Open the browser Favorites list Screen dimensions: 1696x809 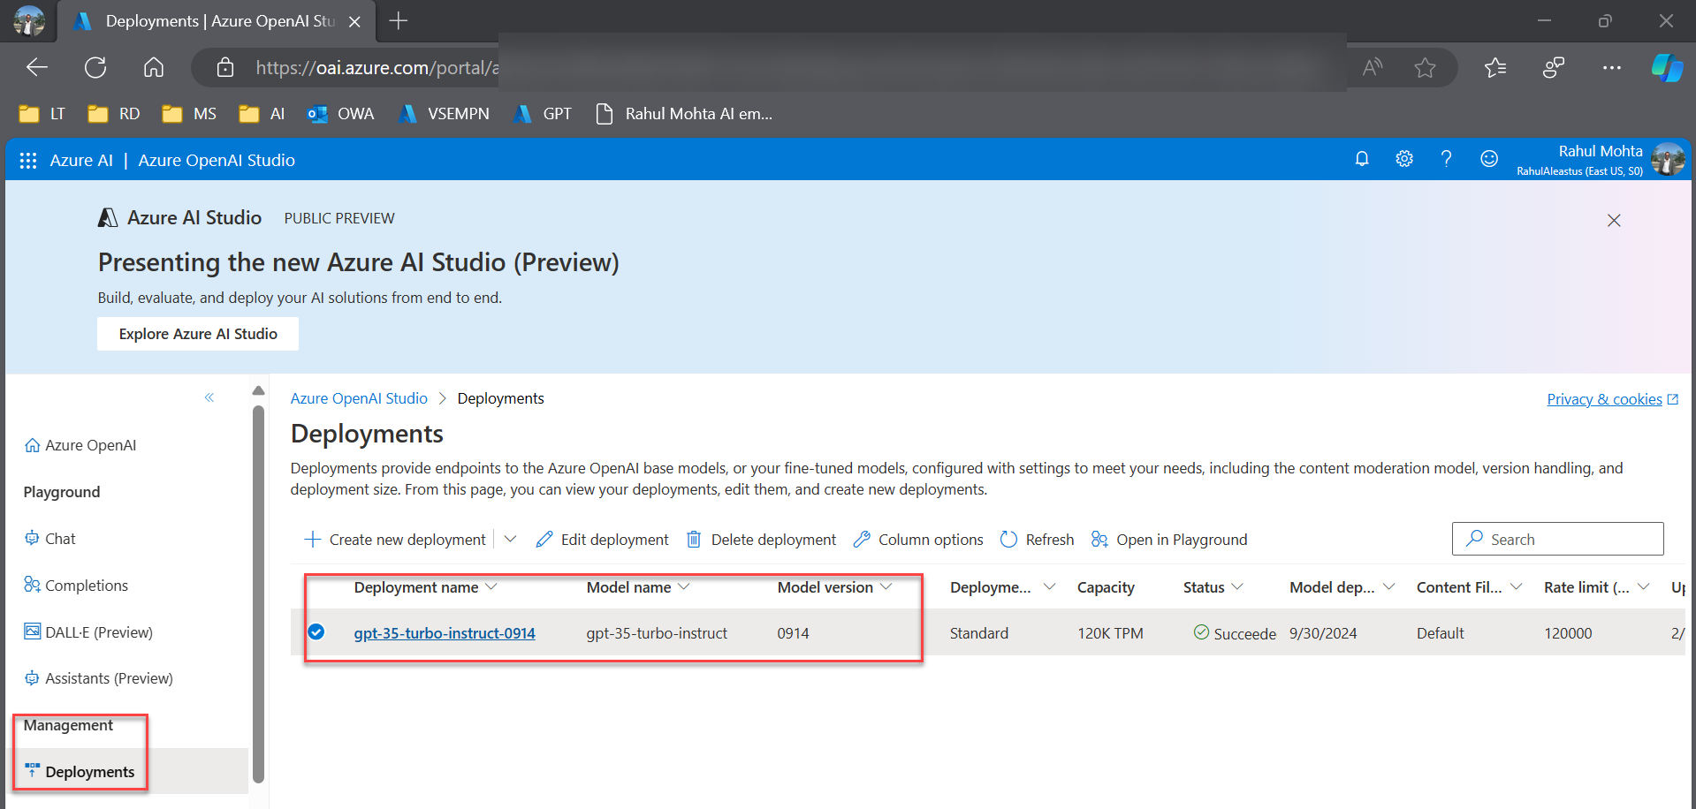pyautogui.click(x=1495, y=68)
